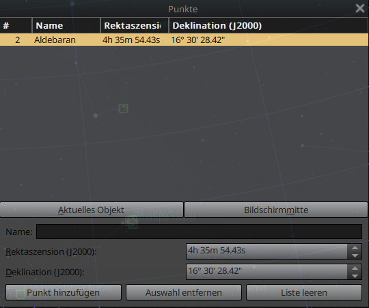Click Punkt hinzufügen button
Screen dimensions: 369x308
tap(64, 292)
